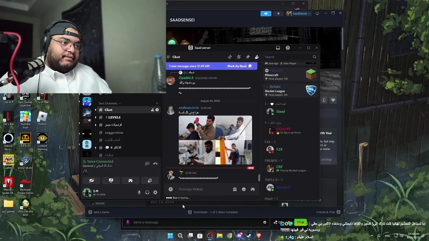This screenshot has width=429, height=241.
Task: Open Brave browser from taskbar
Action: click(x=259, y=236)
